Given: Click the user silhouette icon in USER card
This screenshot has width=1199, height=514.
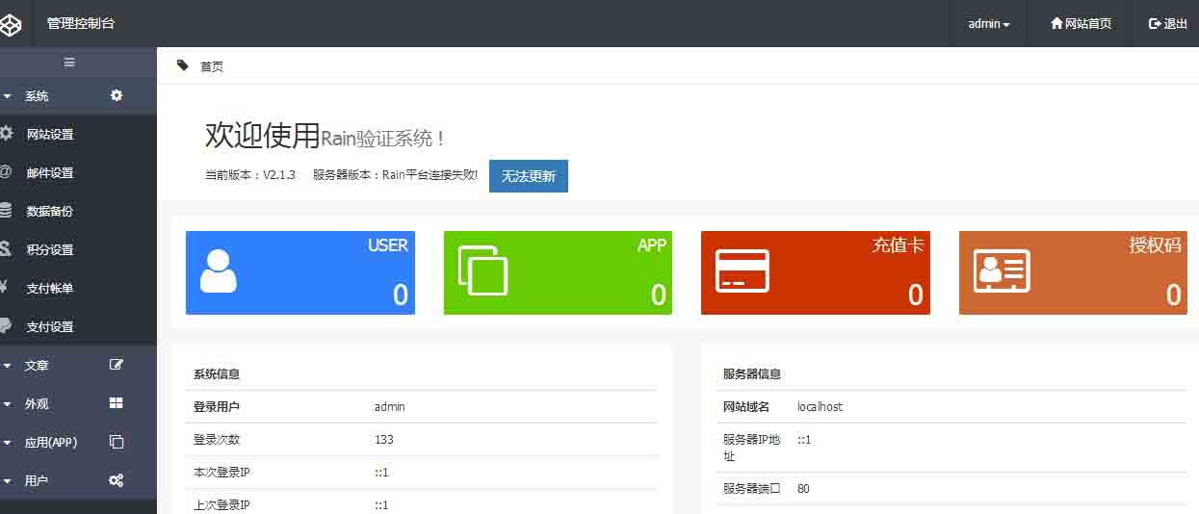Looking at the screenshot, I should [219, 271].
